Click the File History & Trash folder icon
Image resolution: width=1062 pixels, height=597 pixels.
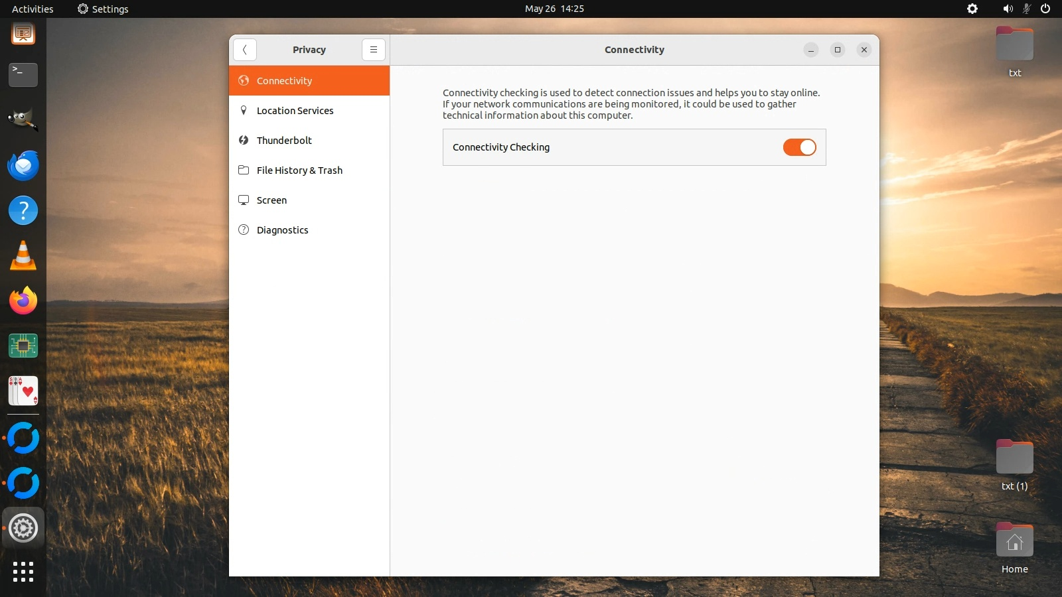click(x=244, y=170)
